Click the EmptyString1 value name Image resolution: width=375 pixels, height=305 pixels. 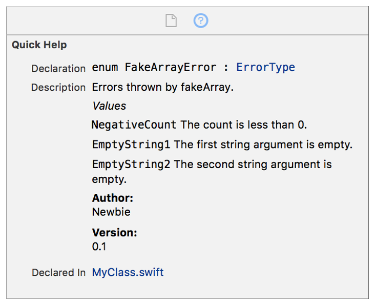point(131,145)
